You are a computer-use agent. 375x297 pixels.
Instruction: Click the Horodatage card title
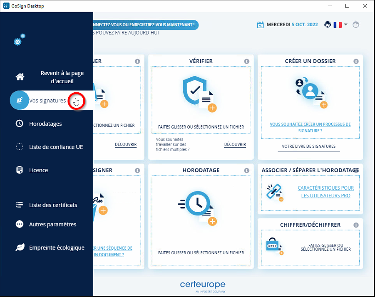pyautogui.click(x=201, y=171)
